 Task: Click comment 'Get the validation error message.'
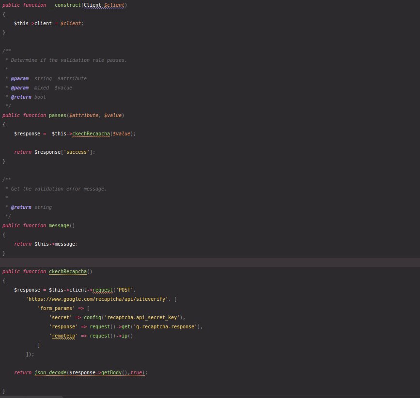pyautogui.click(x=59, y=189)
